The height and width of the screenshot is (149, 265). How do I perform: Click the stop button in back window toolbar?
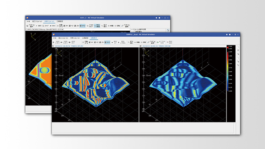53,26
